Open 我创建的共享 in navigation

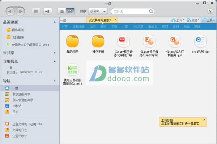(x=18, y=94)
